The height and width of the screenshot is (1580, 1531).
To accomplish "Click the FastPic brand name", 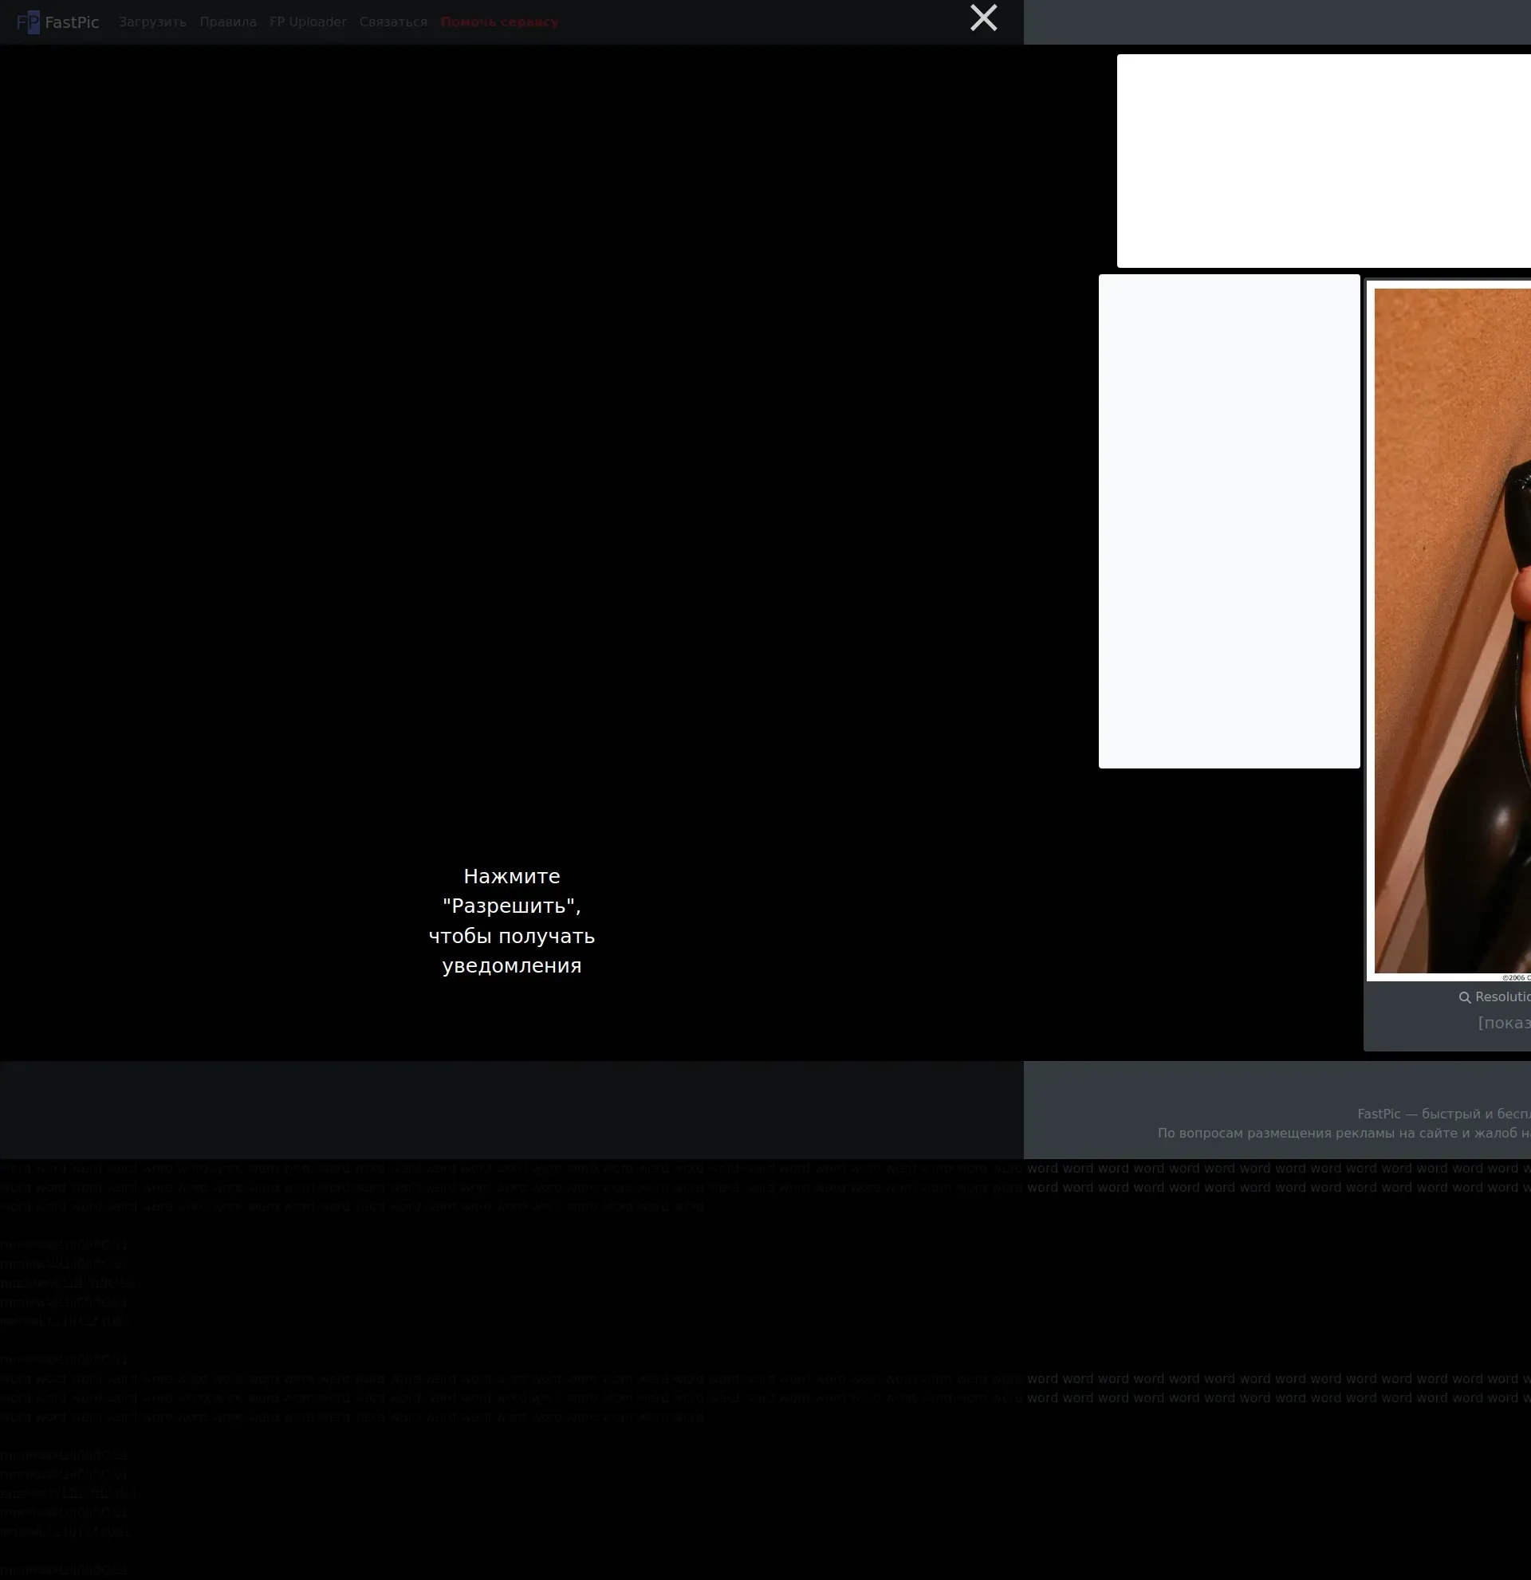I will (72, 22).
